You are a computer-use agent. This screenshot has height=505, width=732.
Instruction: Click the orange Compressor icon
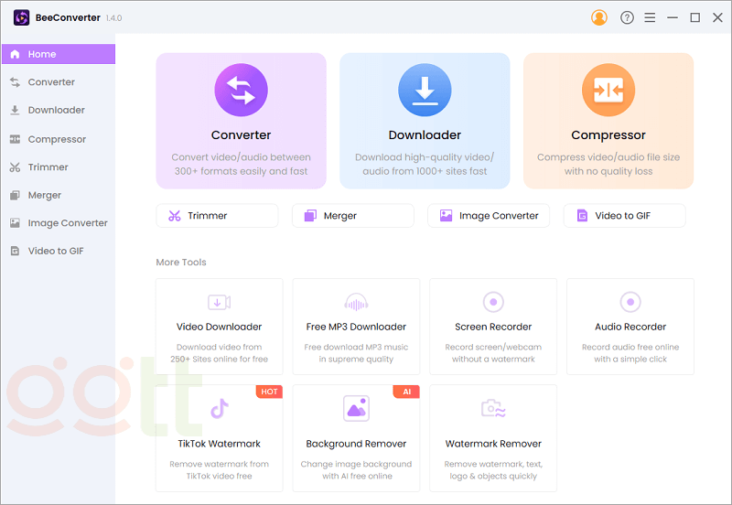point(608,91)
